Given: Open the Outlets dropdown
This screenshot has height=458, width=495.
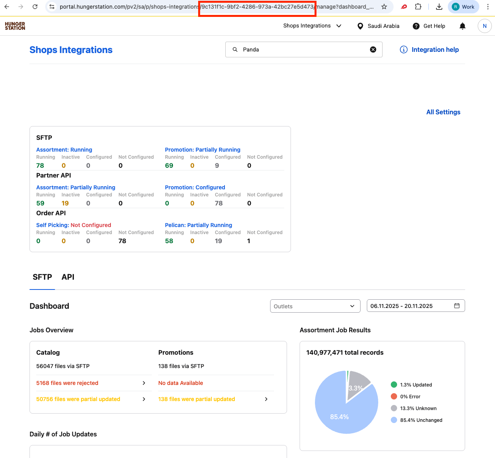Looking at the screenshot, I should coord(315,306).
